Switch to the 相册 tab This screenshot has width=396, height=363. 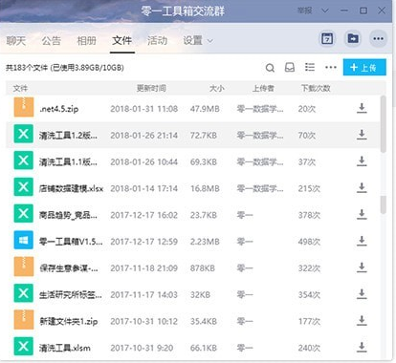(86, 40)
